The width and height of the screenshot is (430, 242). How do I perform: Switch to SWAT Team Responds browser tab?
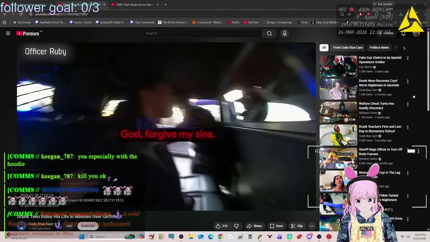pos(134,5)
